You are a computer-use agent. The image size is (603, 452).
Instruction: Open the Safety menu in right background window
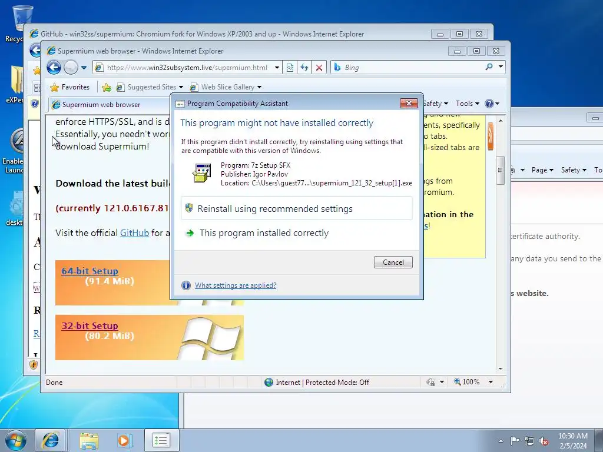pos(574,170)
